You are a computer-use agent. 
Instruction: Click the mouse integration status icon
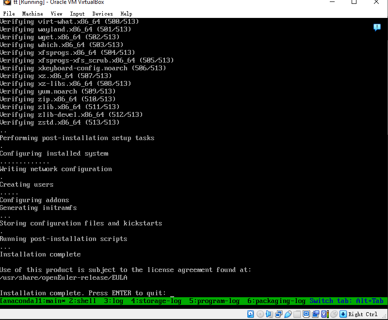tap(334, 314)
